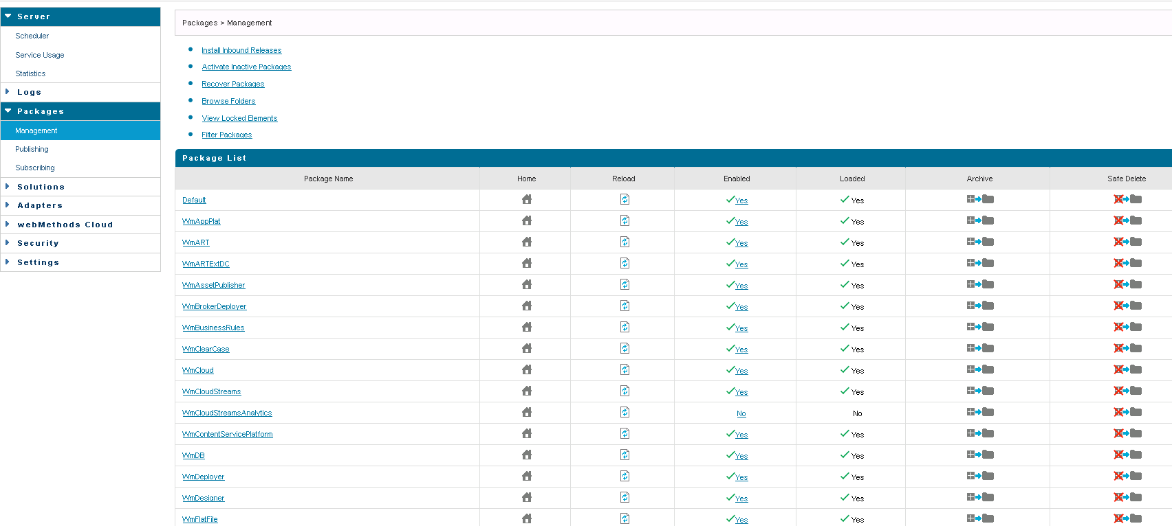1172x526 pixels.
Task: Expand the webMethods Cloud section
Action: (80, 225)
